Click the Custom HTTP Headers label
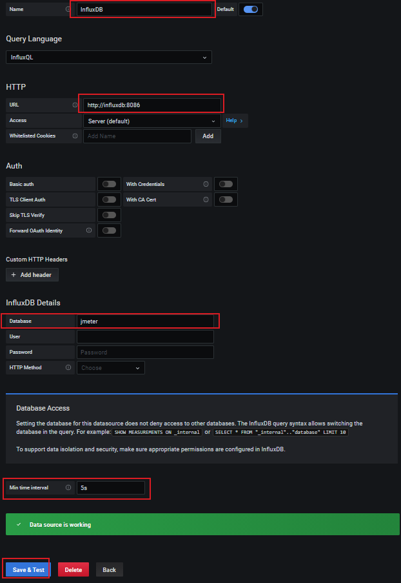This screenshot has width=401, height=583. (x=37, y=260)
